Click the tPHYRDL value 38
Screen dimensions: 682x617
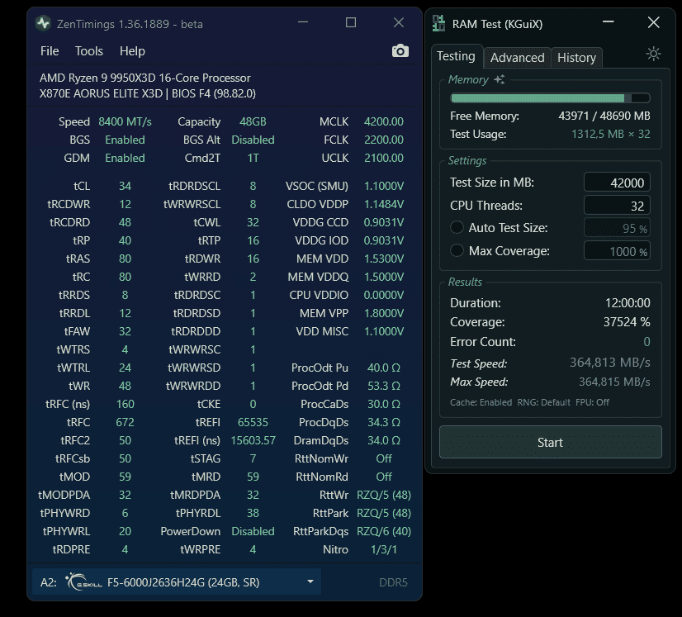point(253,514)
